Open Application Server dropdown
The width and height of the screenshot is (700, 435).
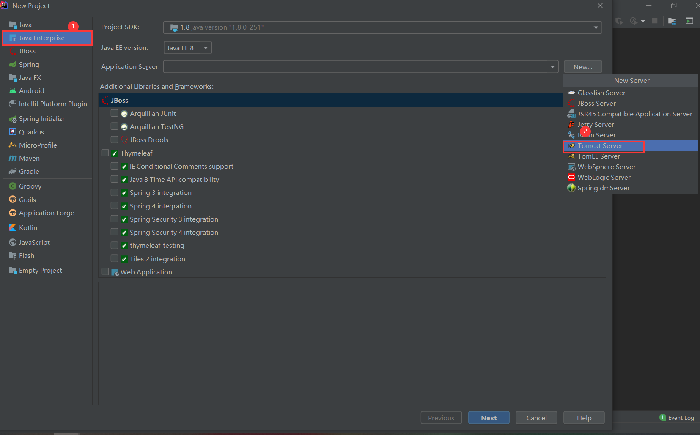(361, 67)
